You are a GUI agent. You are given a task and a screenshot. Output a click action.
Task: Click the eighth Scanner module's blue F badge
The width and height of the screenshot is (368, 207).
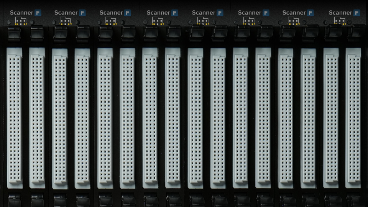click(357, 13)
